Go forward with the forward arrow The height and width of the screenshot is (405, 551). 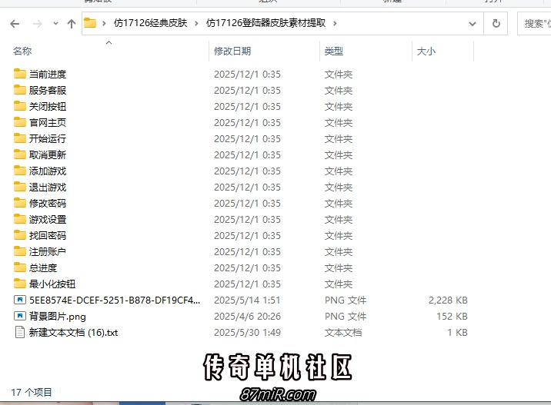point(37,24)
